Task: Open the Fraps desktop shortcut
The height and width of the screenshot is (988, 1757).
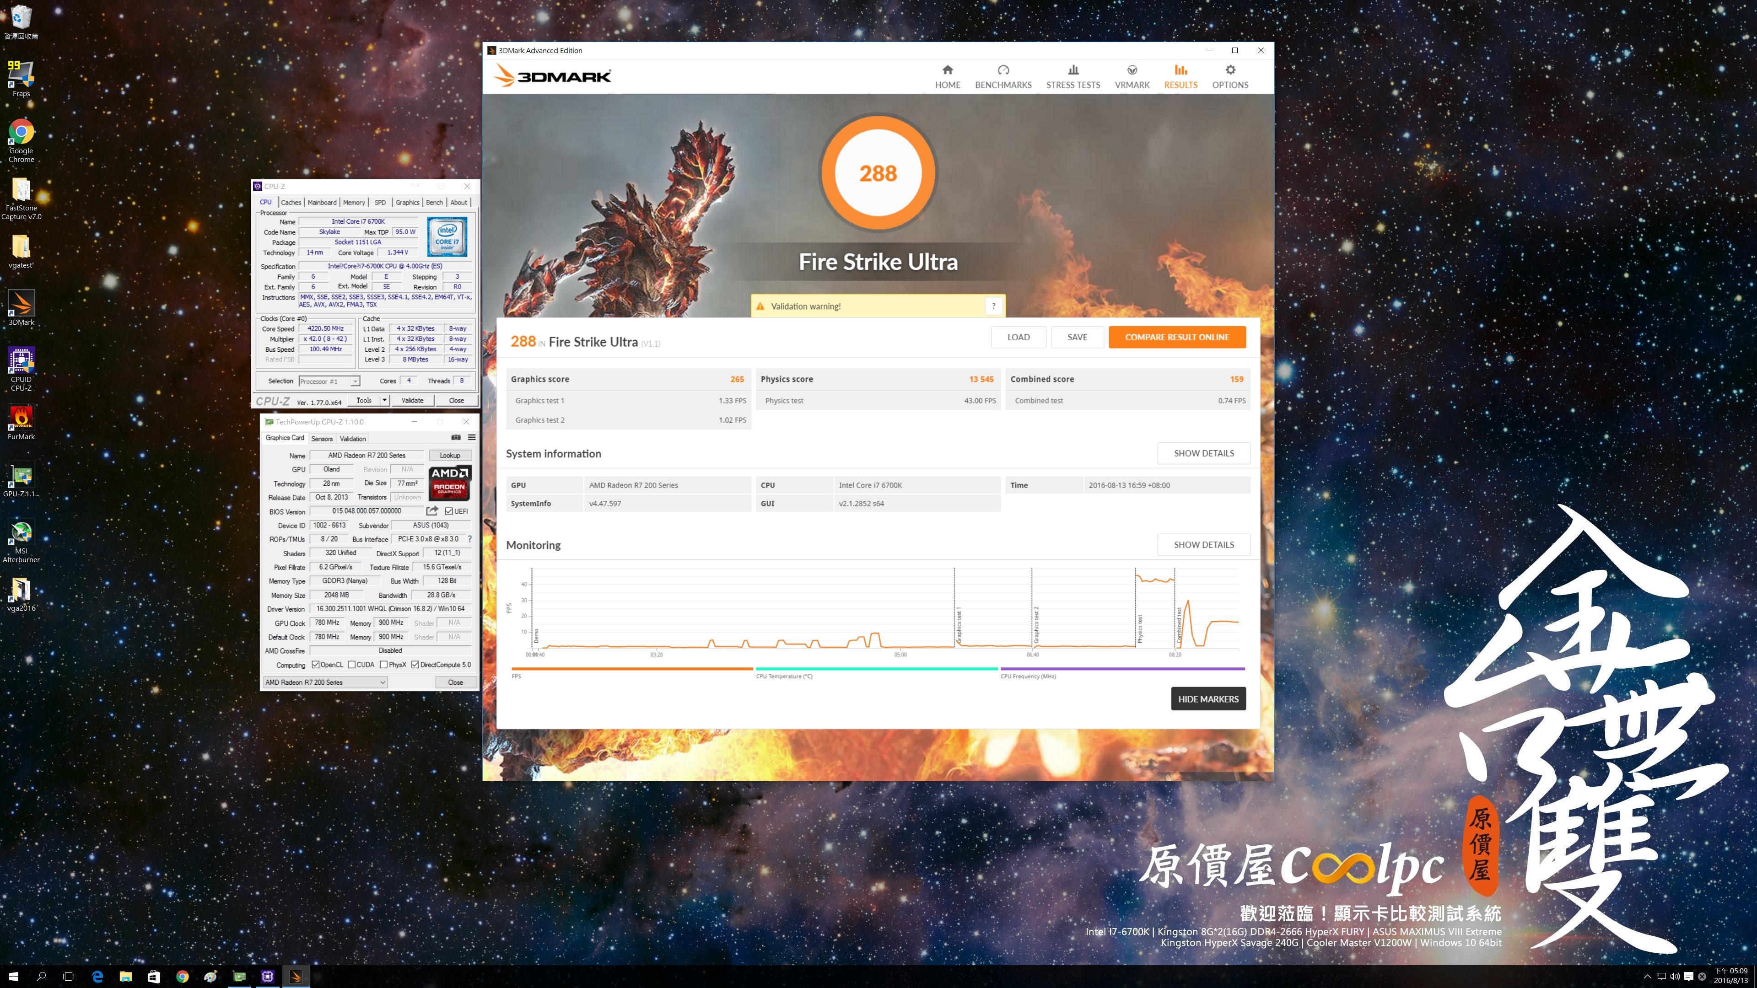Action: click(21, 78)
